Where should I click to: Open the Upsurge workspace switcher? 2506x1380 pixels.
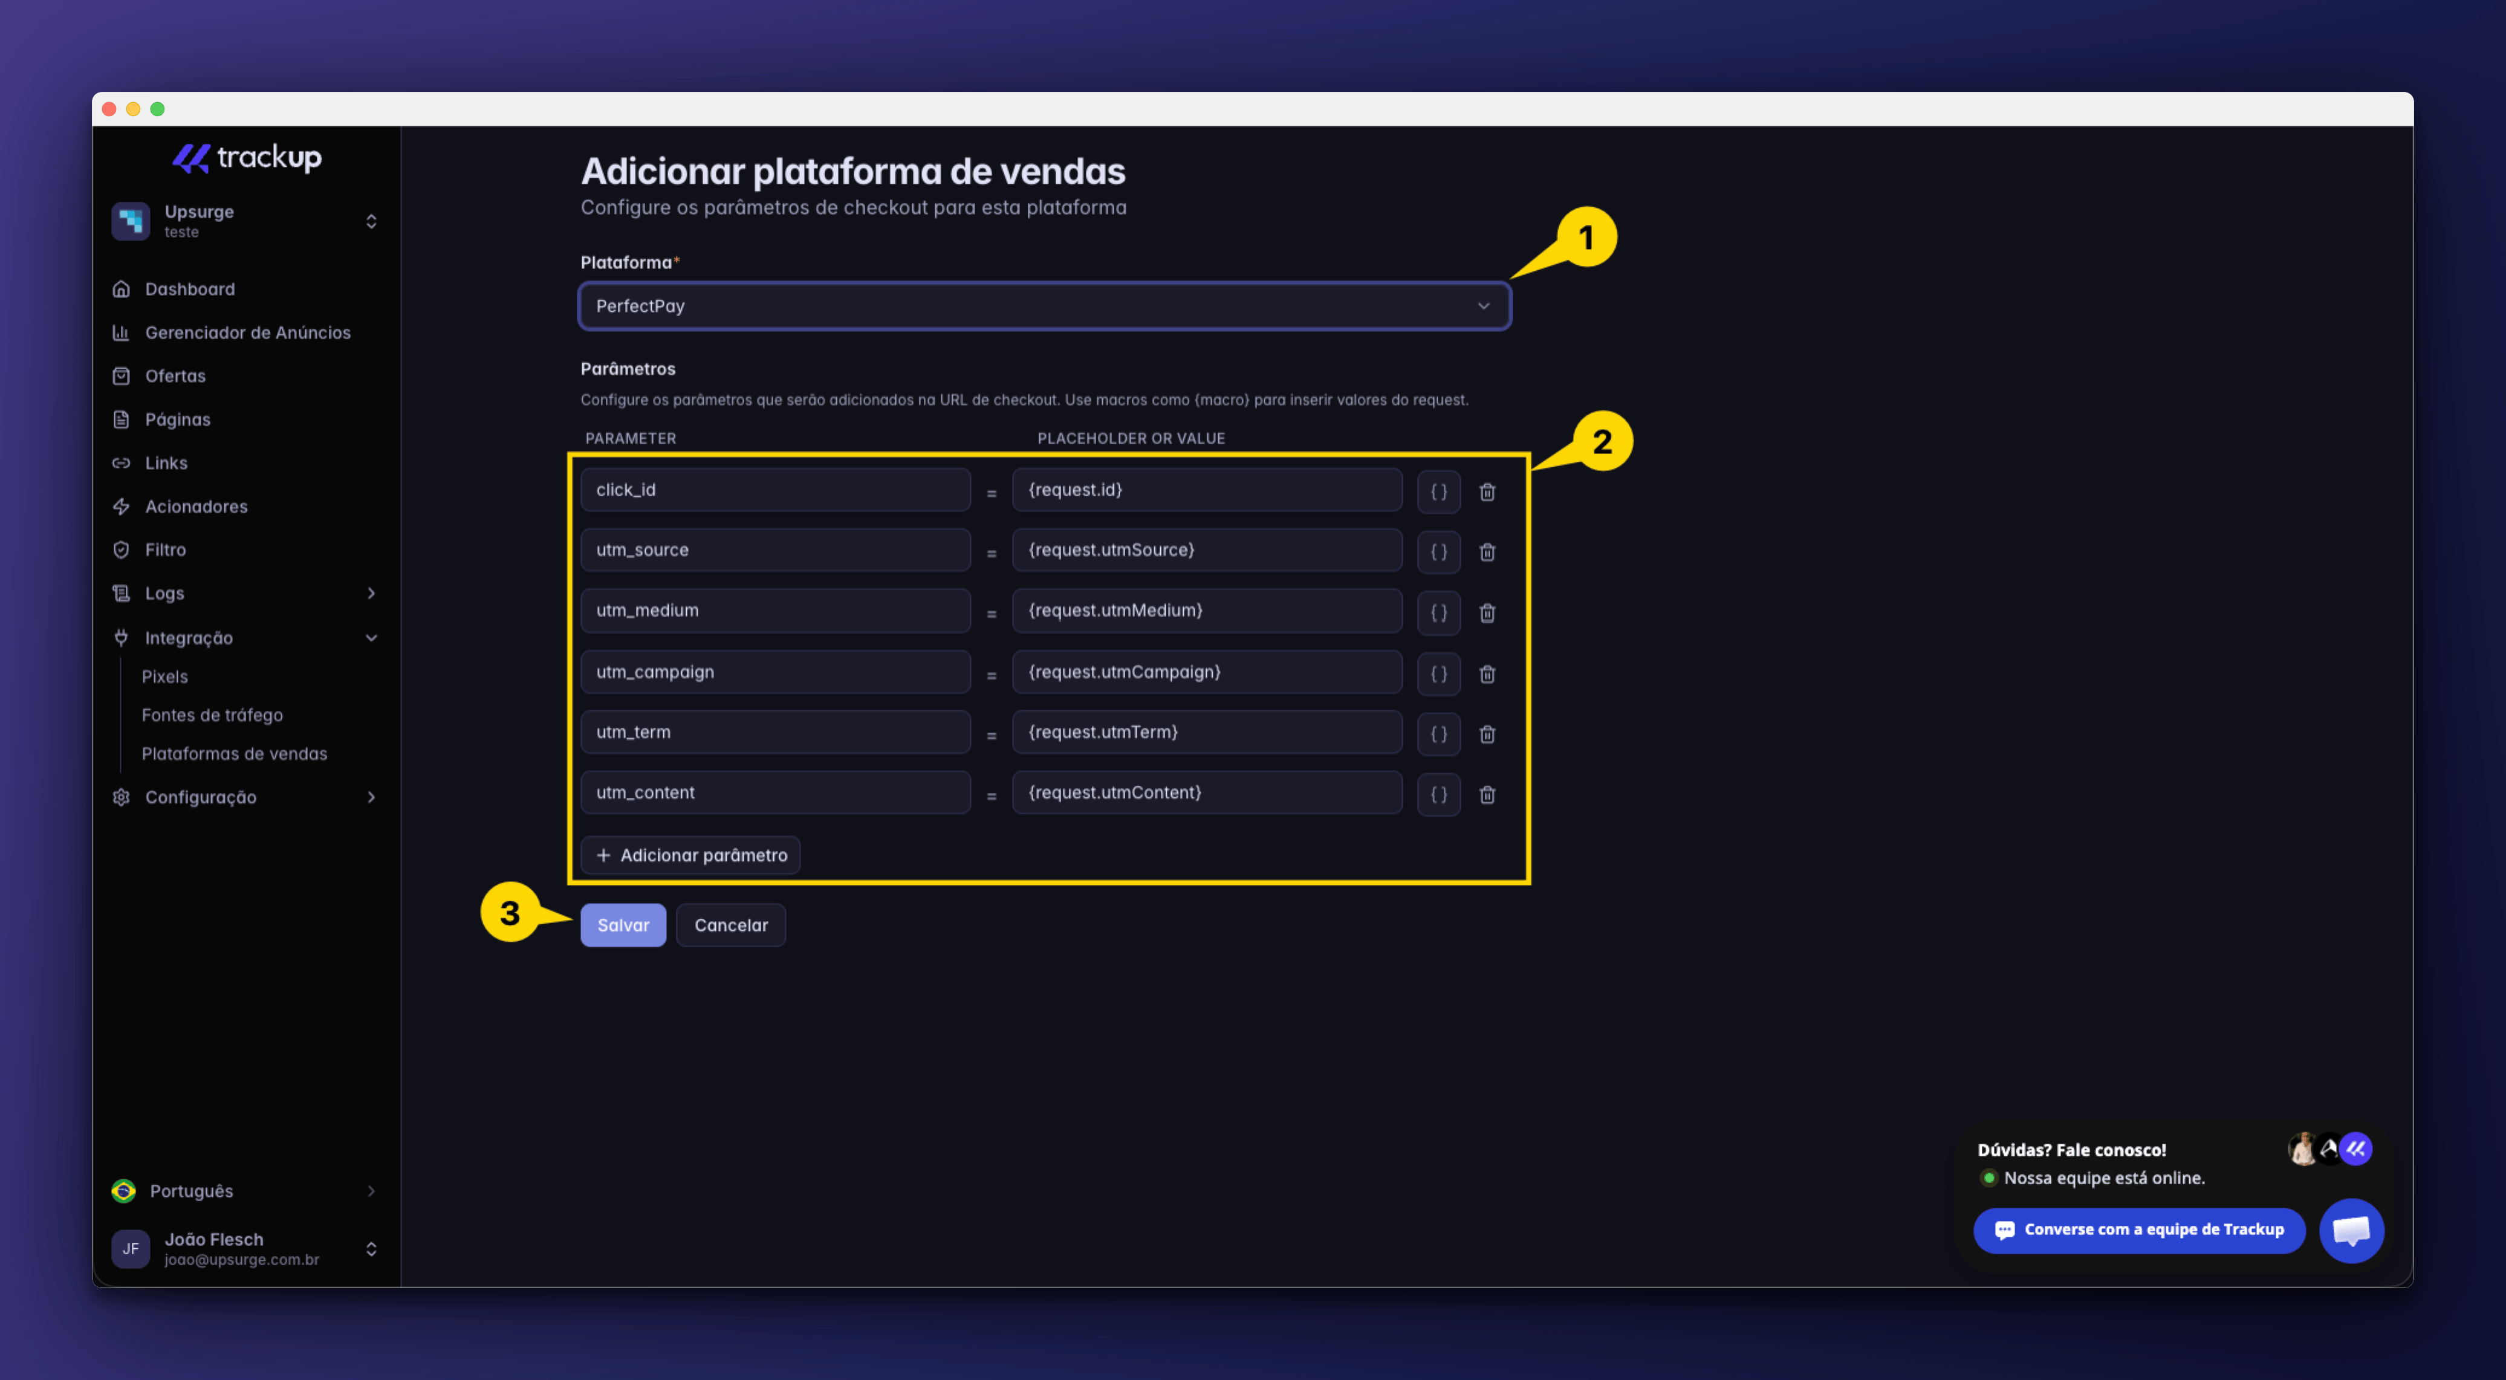(x=245, y=221)
